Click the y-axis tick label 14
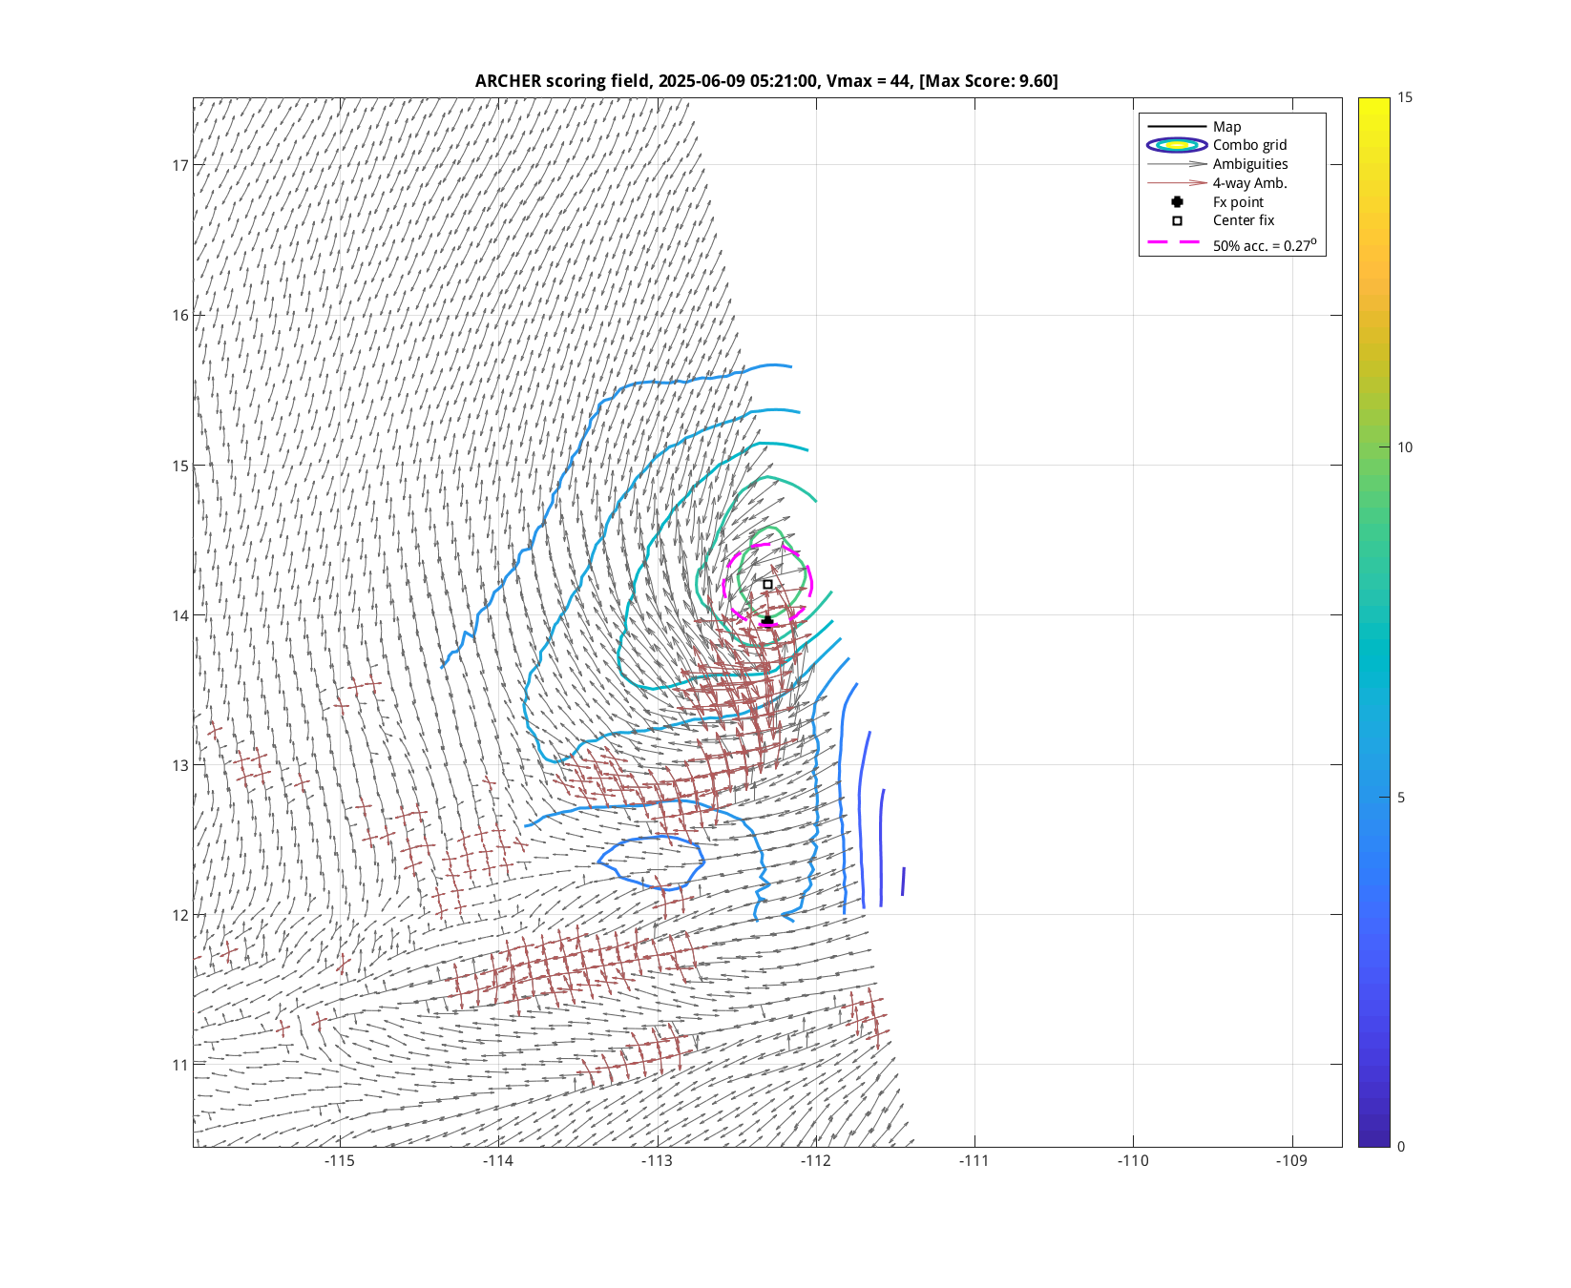This screenshot has width=1571, height=1288. 180,615
